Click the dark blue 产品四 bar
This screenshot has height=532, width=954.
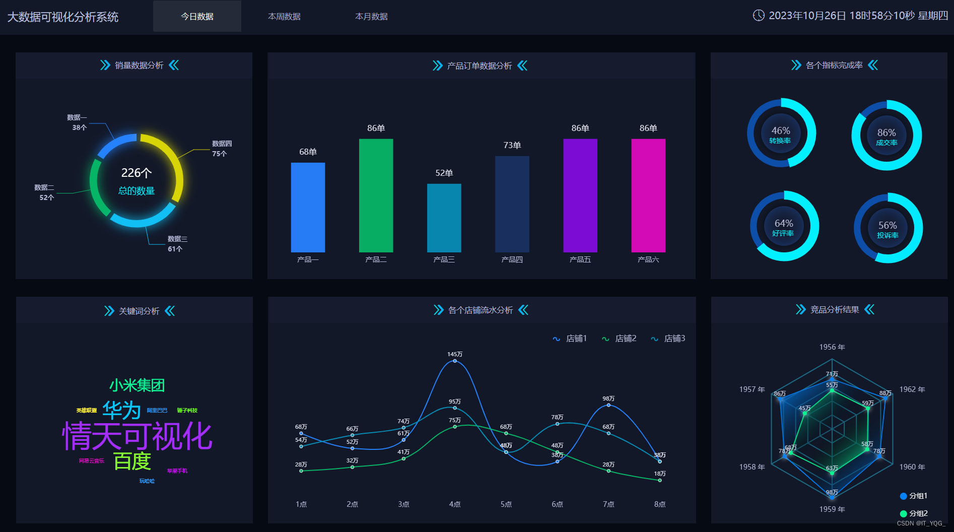pyautogui.click(x=512, y=204)
